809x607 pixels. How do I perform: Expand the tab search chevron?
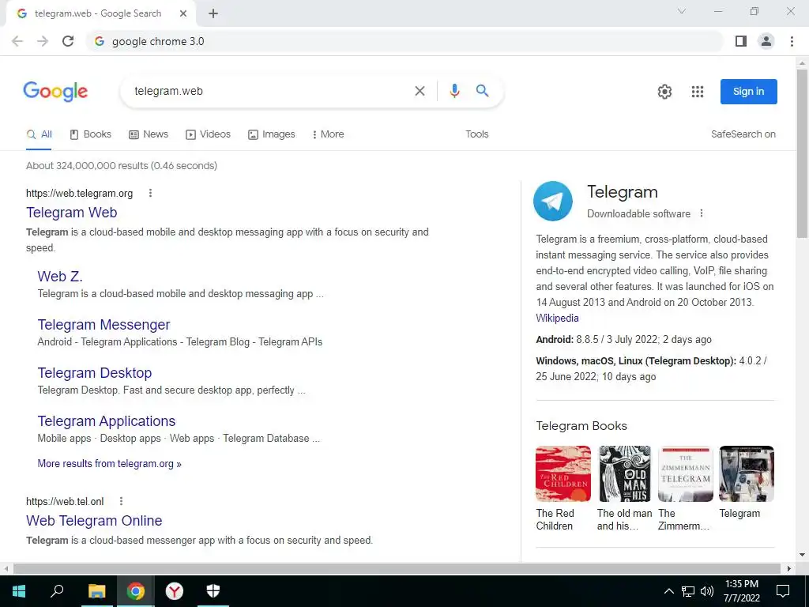tap(682, 11)
